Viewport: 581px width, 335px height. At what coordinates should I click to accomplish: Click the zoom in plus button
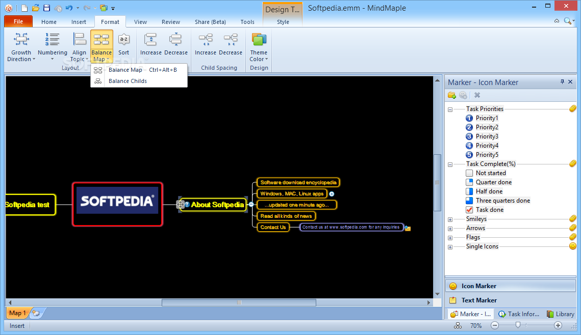558,325
